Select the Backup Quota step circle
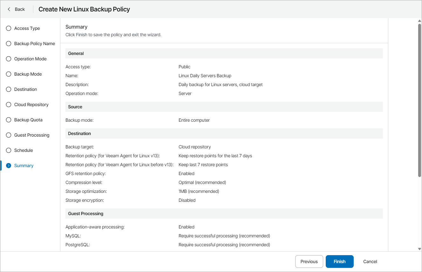Image resolution: width=422 pixels, height=272 pixels. (x=9, y=120)
